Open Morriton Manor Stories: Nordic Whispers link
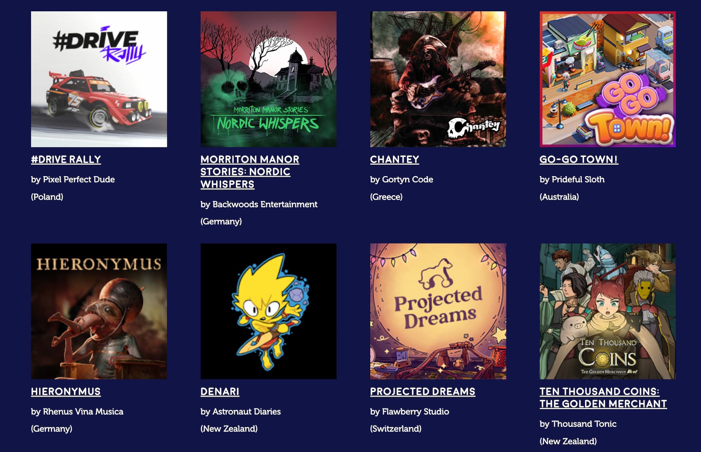The image size is (701, 452). pyautogui.click(x=250, y=172)
